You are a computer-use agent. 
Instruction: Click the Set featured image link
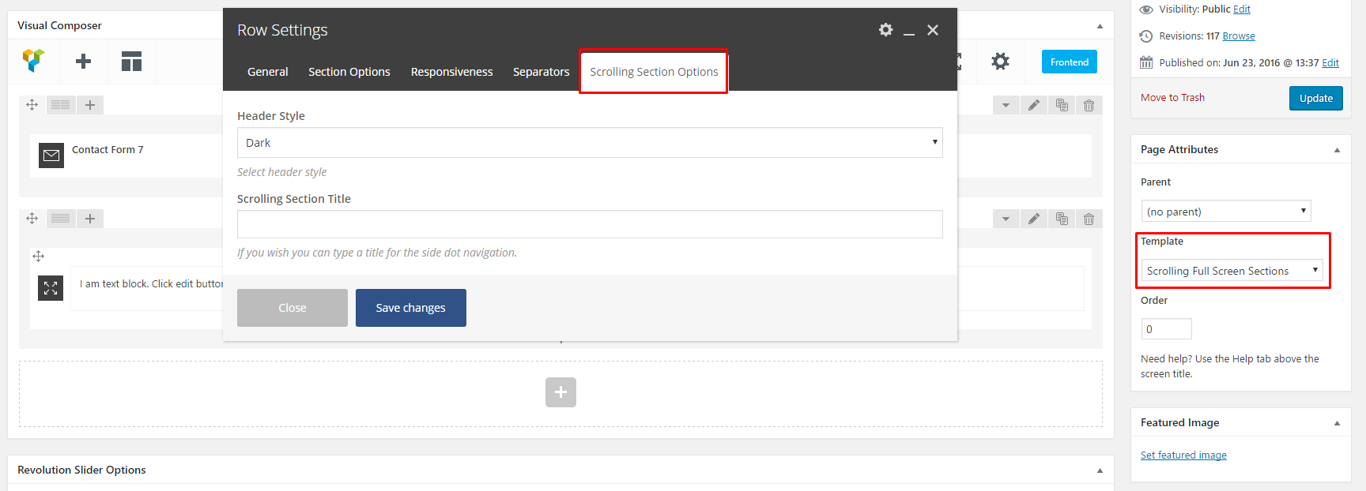point(1183,455)
